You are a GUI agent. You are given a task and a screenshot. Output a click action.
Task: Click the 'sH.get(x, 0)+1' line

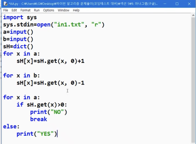(51, 61)
